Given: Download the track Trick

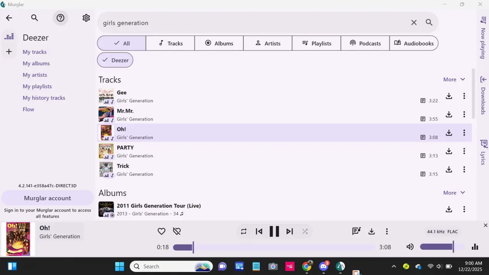Looking at the screenshot, I should click(449, 169).
